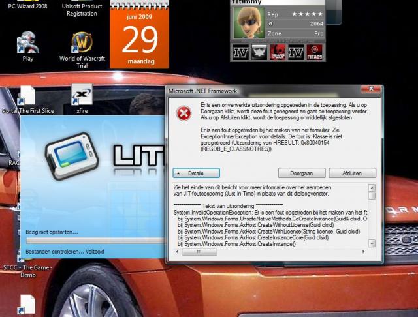The image size is (418, 317).
Task: Click the handheld device logo in splash screen
Action: point(71,157)
